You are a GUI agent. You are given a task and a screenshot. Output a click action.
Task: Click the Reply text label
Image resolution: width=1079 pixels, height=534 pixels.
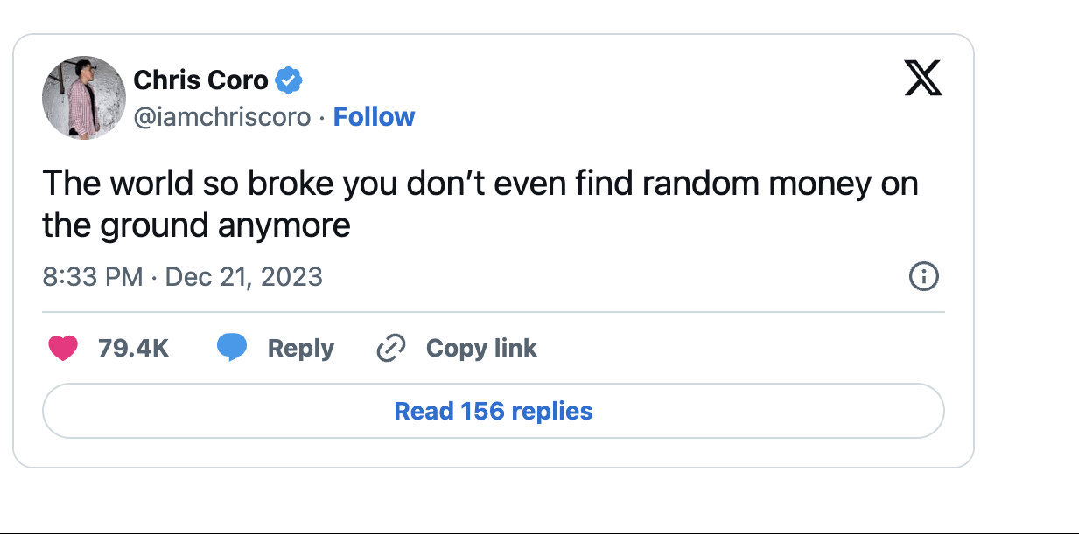point(299,347)
